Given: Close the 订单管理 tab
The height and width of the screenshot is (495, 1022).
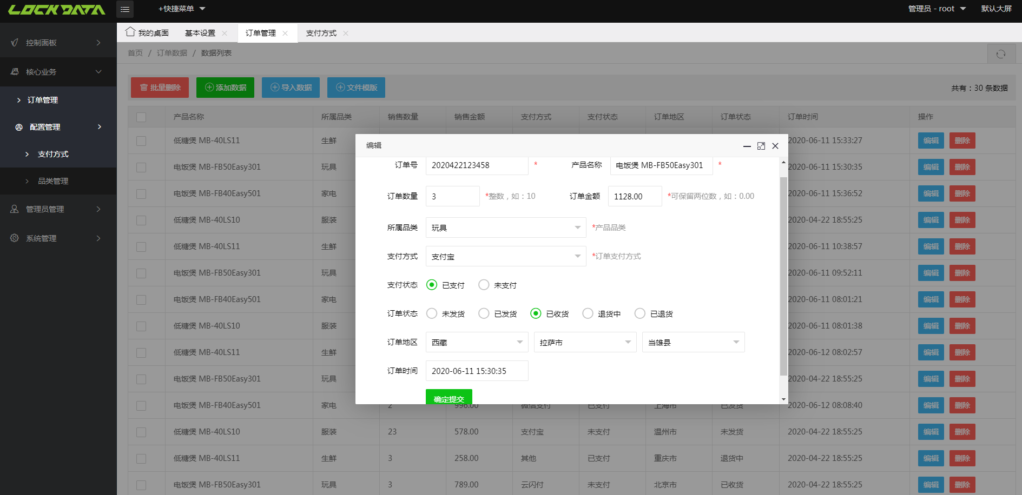Looking at the screenshot, I should (x=285, y=34).
